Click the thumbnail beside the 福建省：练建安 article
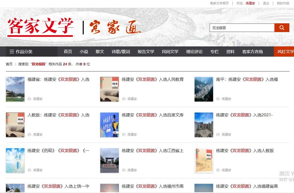The height and width of the screenshot is (193, 294). pos(15,89)
